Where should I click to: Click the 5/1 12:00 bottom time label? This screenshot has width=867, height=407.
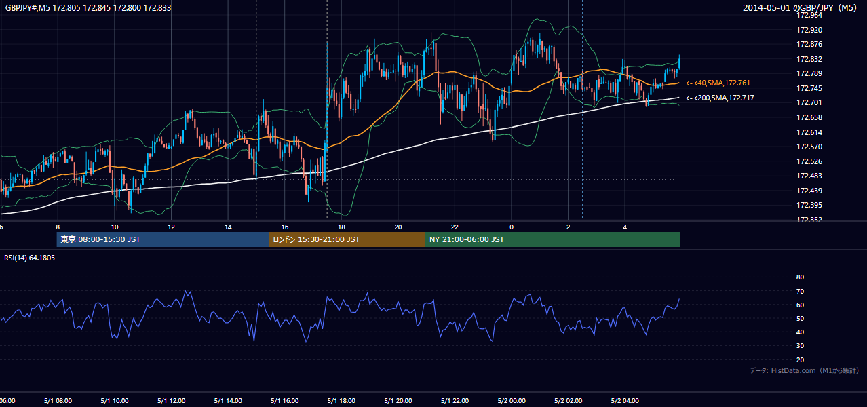(x=172, y=401)
